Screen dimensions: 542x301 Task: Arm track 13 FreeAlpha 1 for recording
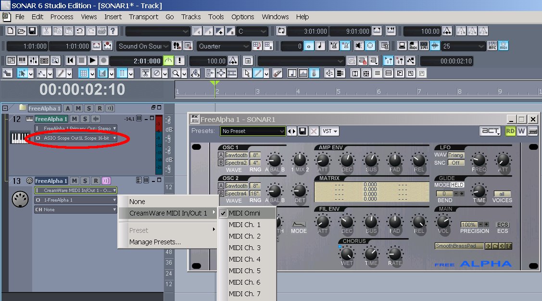point(96,181)
